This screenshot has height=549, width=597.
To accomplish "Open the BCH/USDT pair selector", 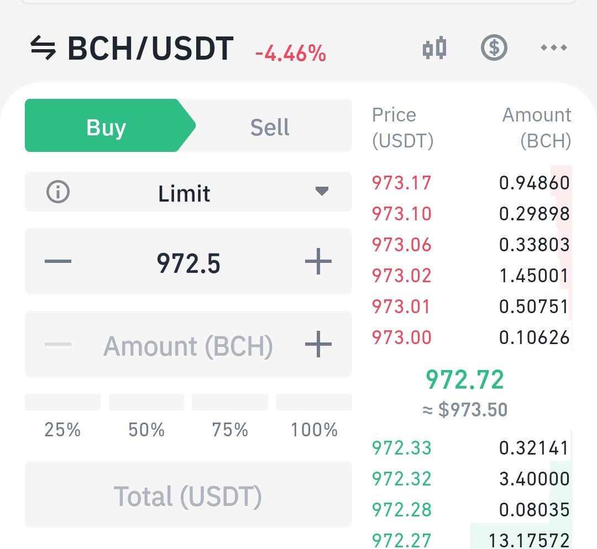I will coord(150,48).
